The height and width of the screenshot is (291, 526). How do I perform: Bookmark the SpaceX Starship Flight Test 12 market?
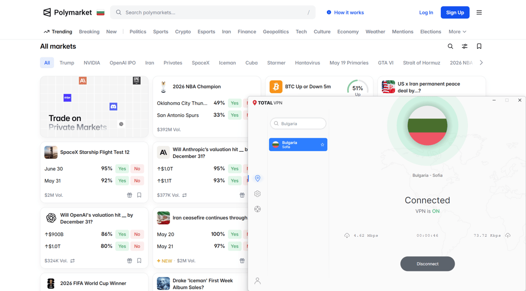(x=139, y=195)
